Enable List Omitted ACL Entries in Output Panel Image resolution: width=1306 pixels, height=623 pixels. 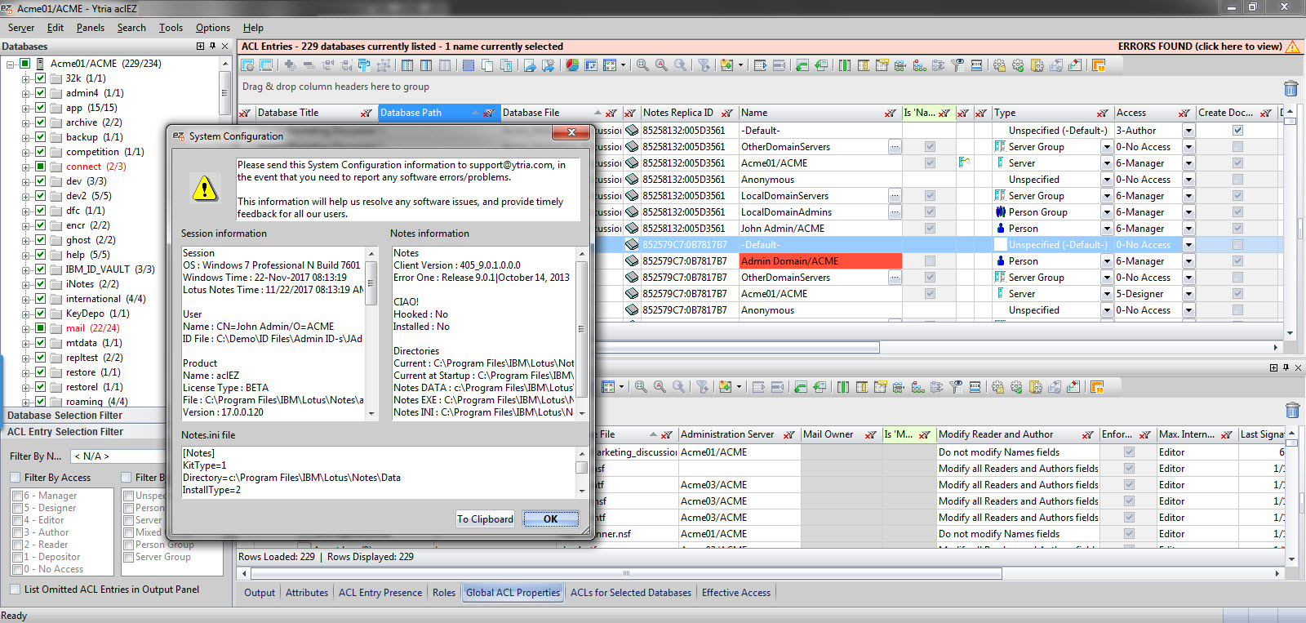click(16, 590)
